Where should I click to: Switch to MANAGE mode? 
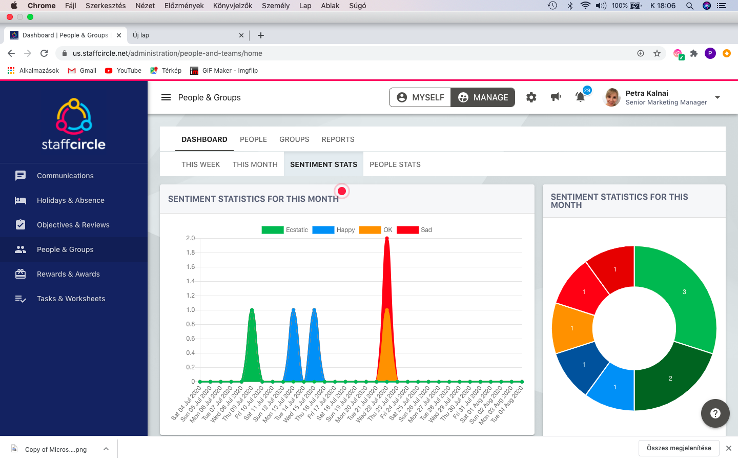[x=483, y=97]
